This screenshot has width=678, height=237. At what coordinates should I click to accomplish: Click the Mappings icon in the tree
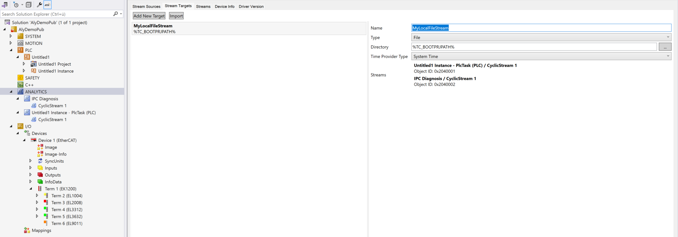point(27,230)
